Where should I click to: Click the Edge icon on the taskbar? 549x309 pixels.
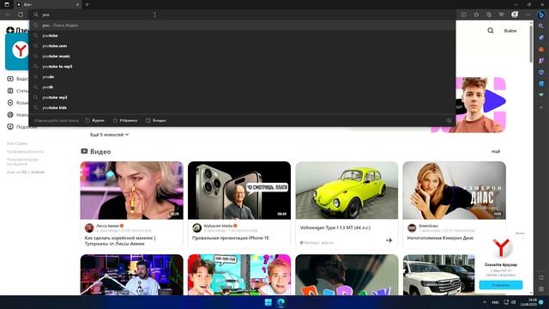click(281, 302)
